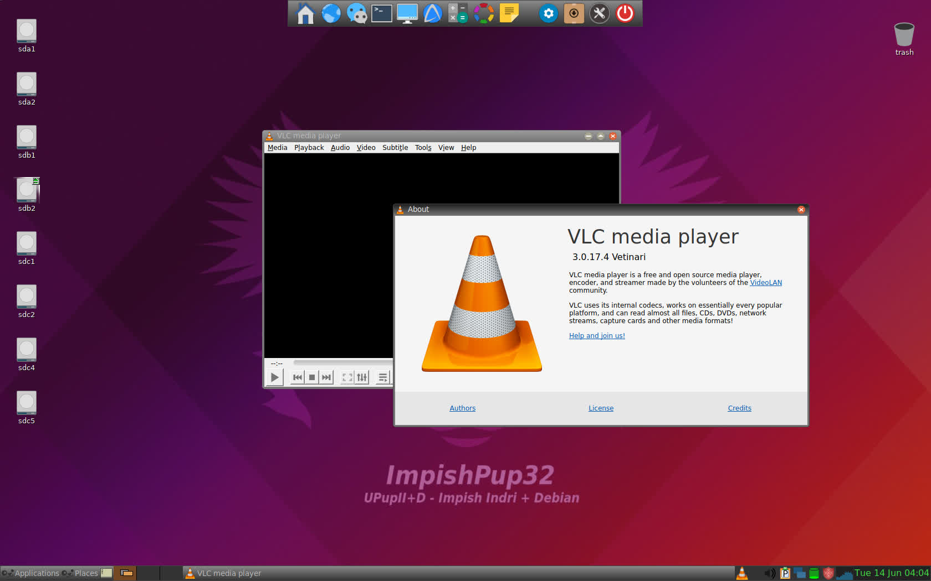Screen dimensions: 931x581
Task: Open the colorful ring icon in dock
Action: (483, 13)
